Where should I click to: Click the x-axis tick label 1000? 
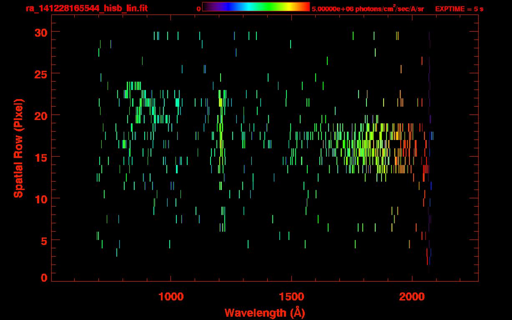tap(171, 297)
